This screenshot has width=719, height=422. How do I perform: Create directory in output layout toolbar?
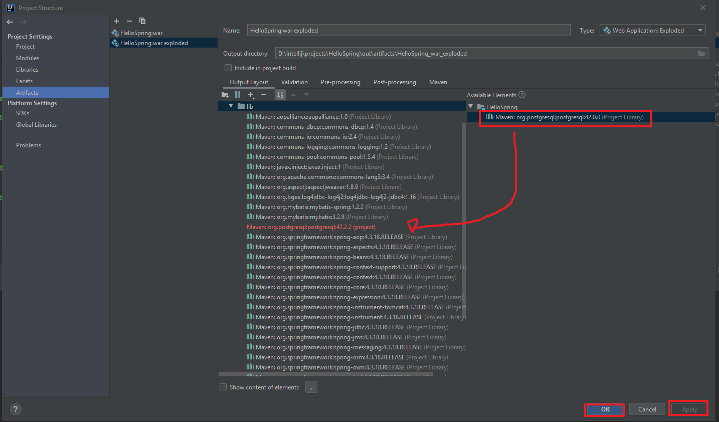pyautogui.click(x=225, y=95)
